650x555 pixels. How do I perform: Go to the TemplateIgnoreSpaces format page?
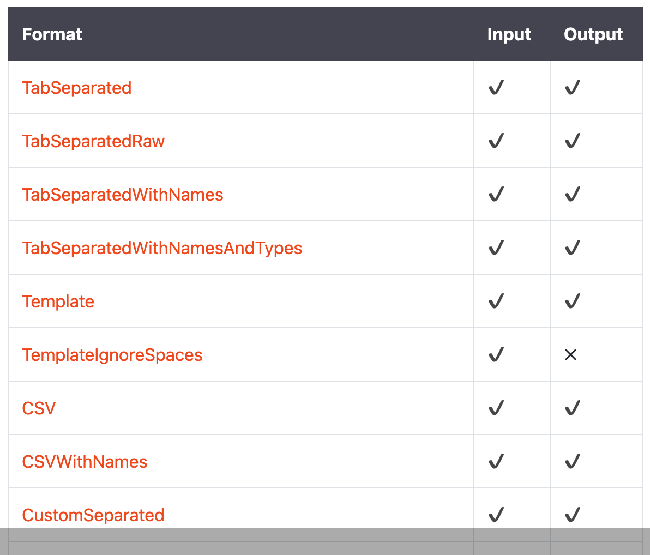[x=112, y=355]
